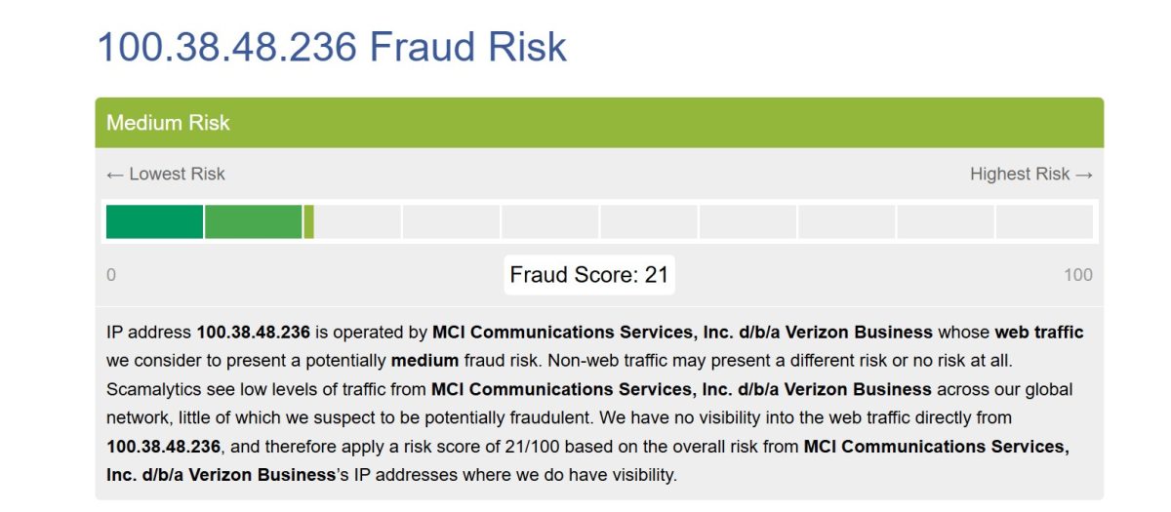This screenshot has height=512, width=1171.
Task: Click the "0" minimum score label
Action: (x=111, y=275)
